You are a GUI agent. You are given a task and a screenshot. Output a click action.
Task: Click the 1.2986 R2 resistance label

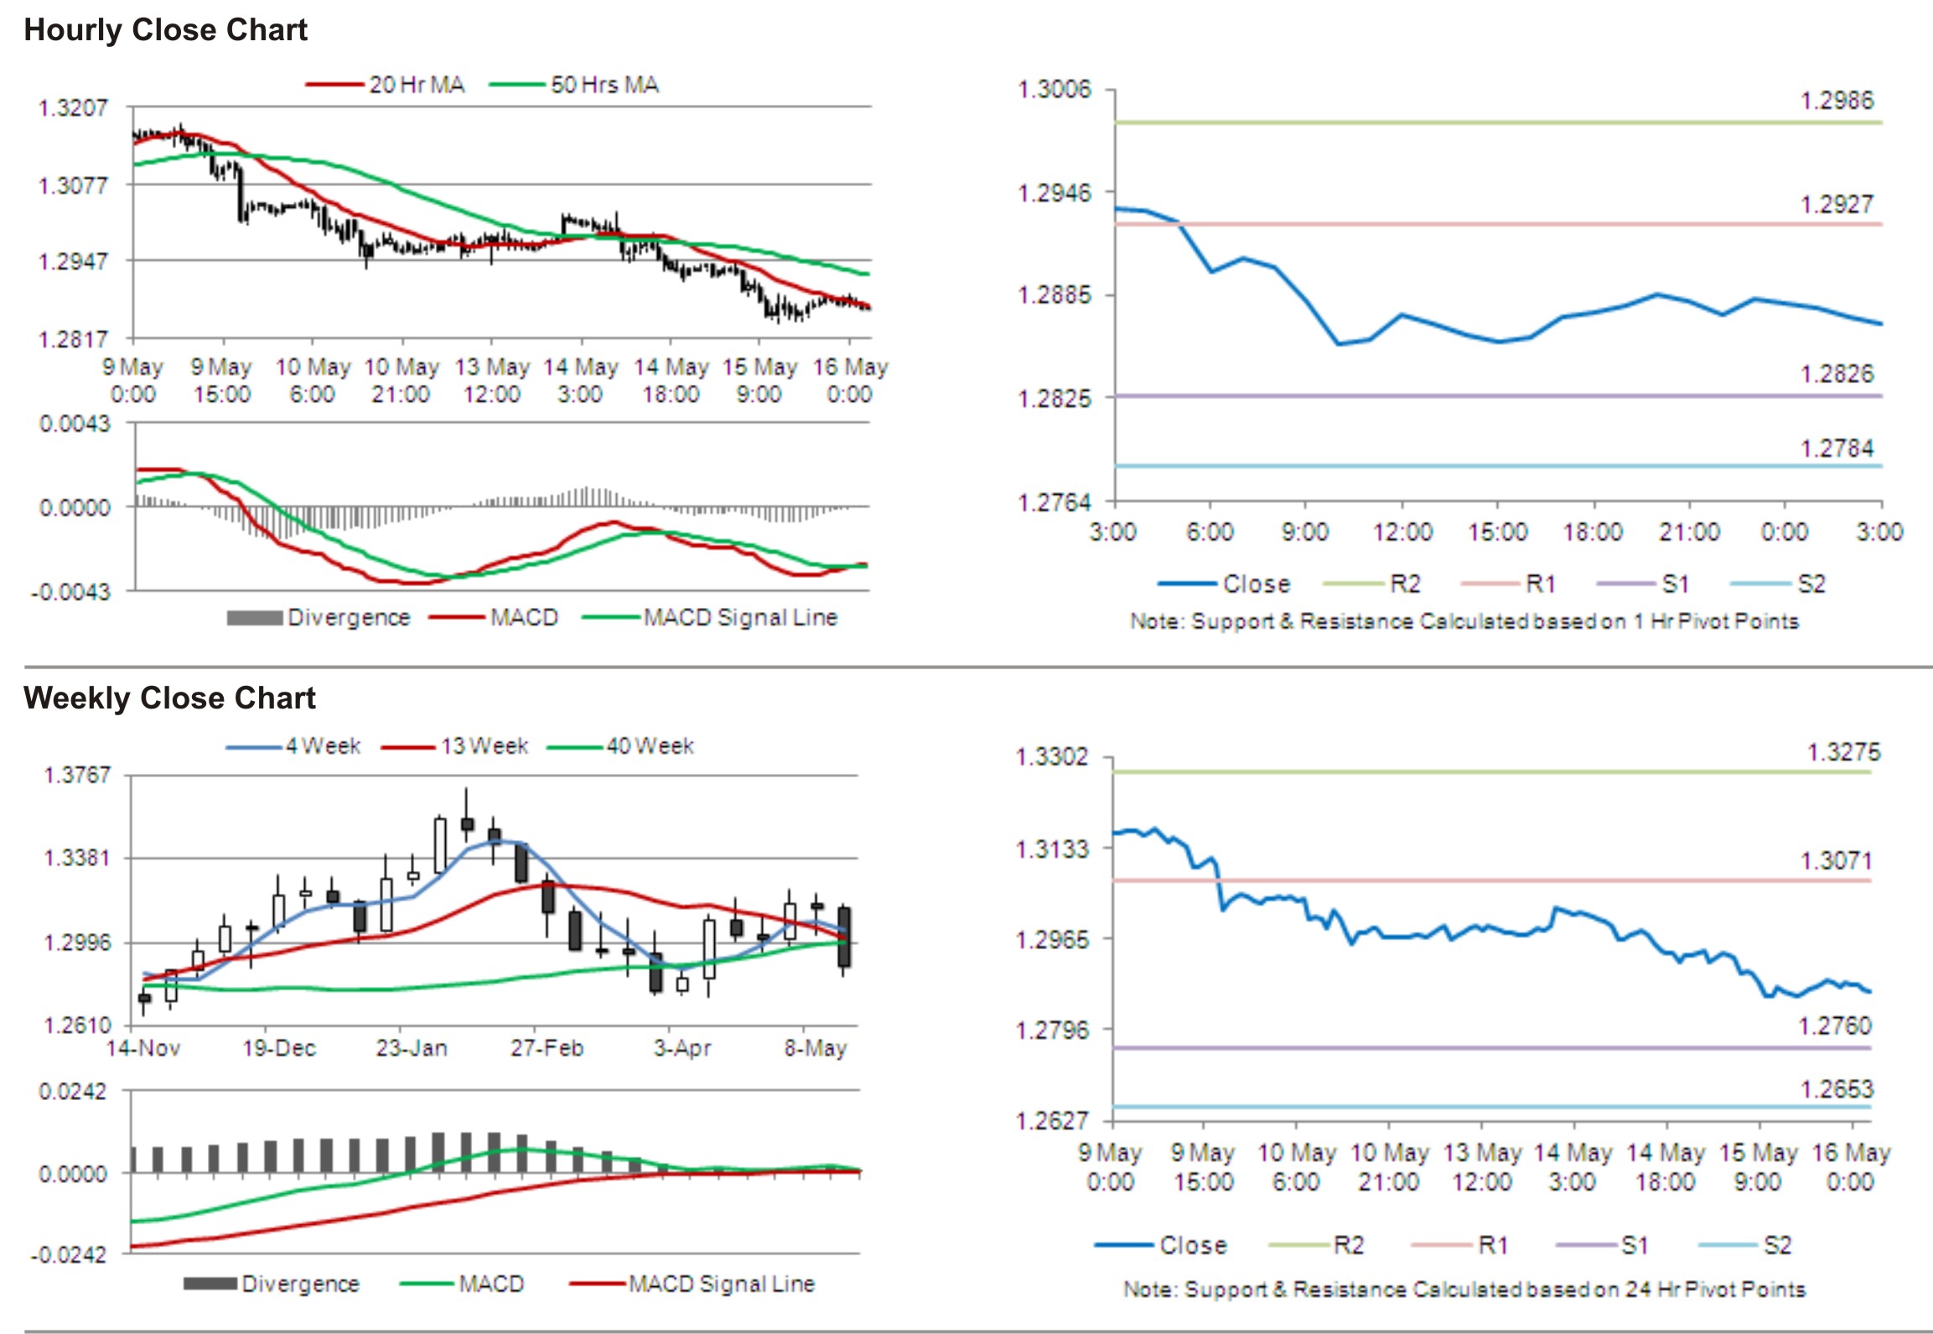point(1837,101)
